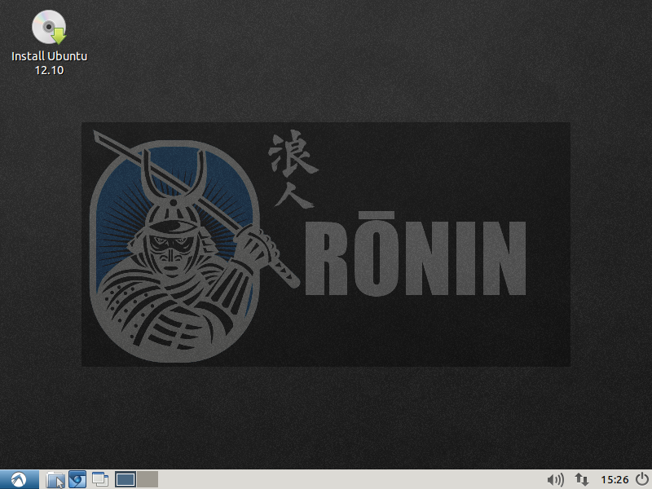Adjust volume using the speaker applet slider
Screen dimensions: 652x489
coord(556,479)
